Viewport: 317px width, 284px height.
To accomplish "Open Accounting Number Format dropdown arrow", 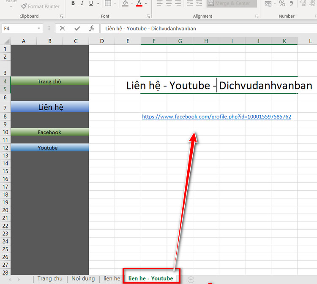I will (275, 3).
